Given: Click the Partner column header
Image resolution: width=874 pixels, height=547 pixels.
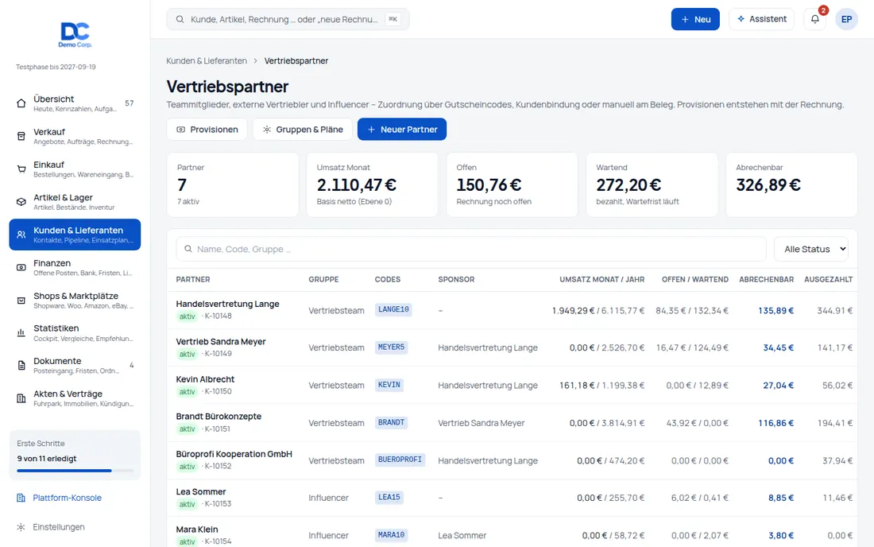Looking at the screenshot, I should coord(193,279).
